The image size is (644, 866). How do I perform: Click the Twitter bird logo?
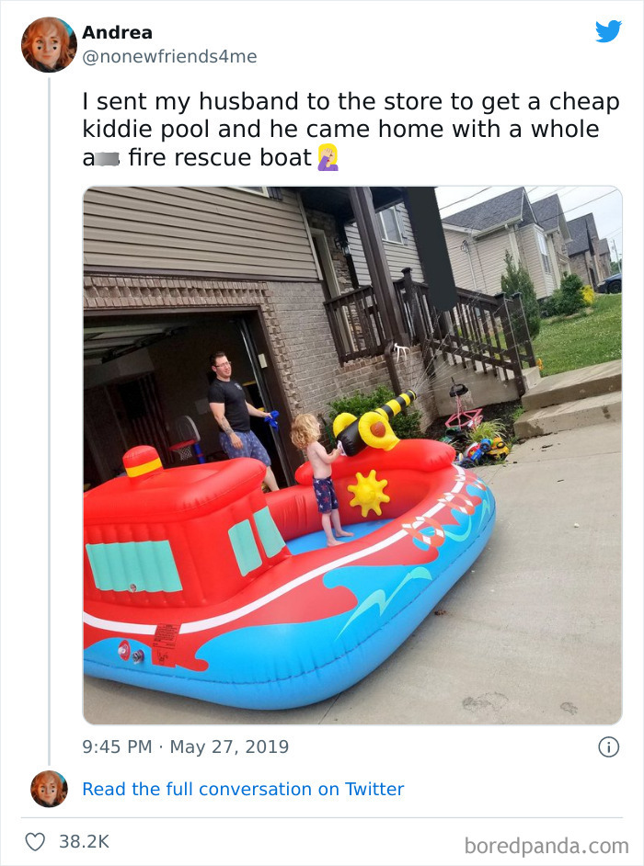[x=608, y=31]
